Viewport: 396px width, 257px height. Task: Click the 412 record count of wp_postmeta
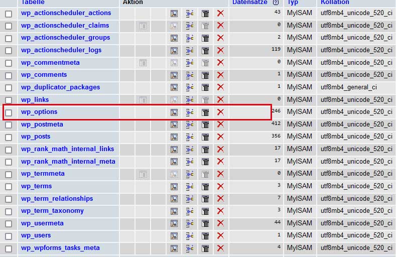276,123
